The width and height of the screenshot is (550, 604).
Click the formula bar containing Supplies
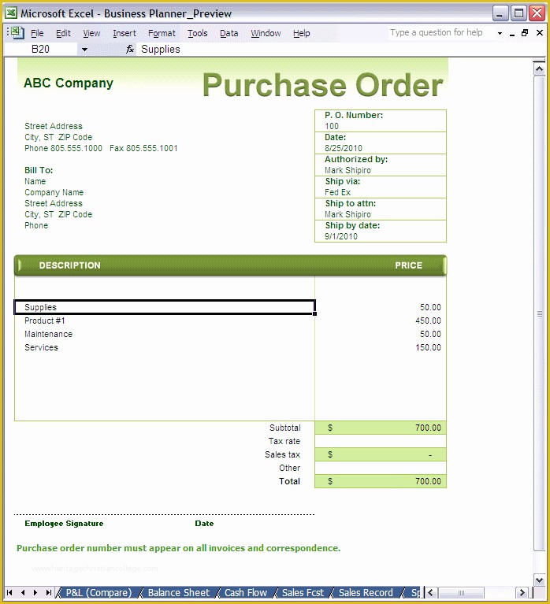coord(339,50)
